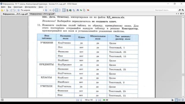Click the copy pages toolbar icon

pyautogui.click(x=84, y=10)
